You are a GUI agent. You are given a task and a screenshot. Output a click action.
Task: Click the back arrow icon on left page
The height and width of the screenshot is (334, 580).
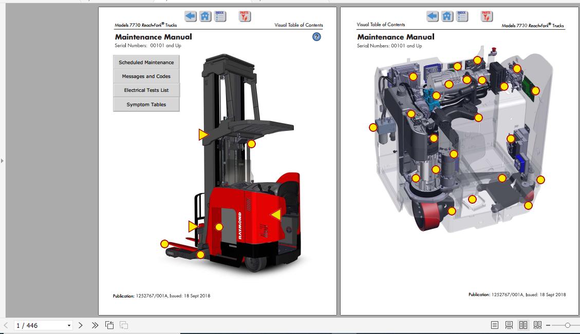coord(191,16)
